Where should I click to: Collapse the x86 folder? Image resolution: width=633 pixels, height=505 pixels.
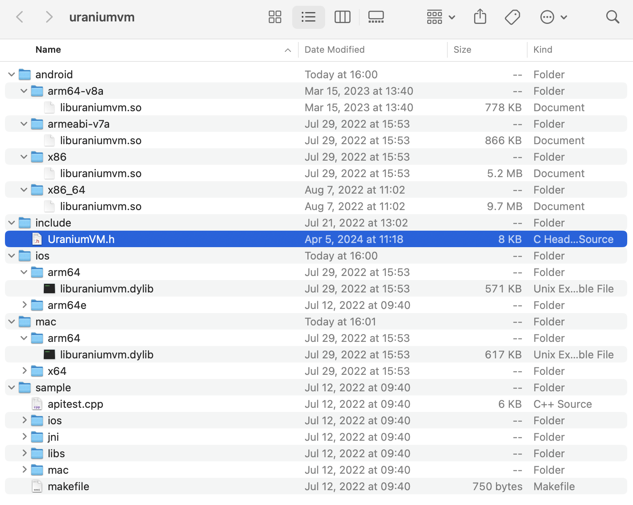pos(24,157)
